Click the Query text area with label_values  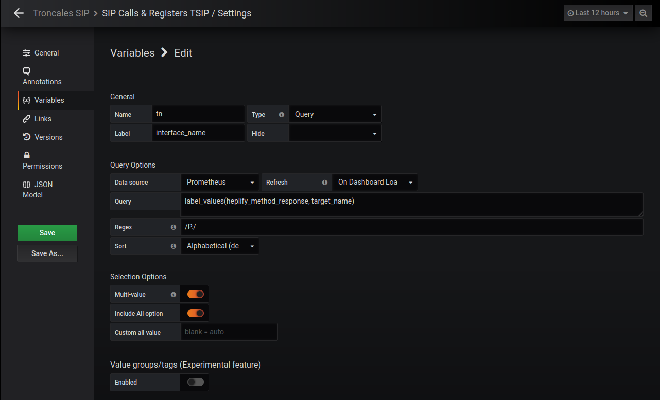tap(412, 205)
